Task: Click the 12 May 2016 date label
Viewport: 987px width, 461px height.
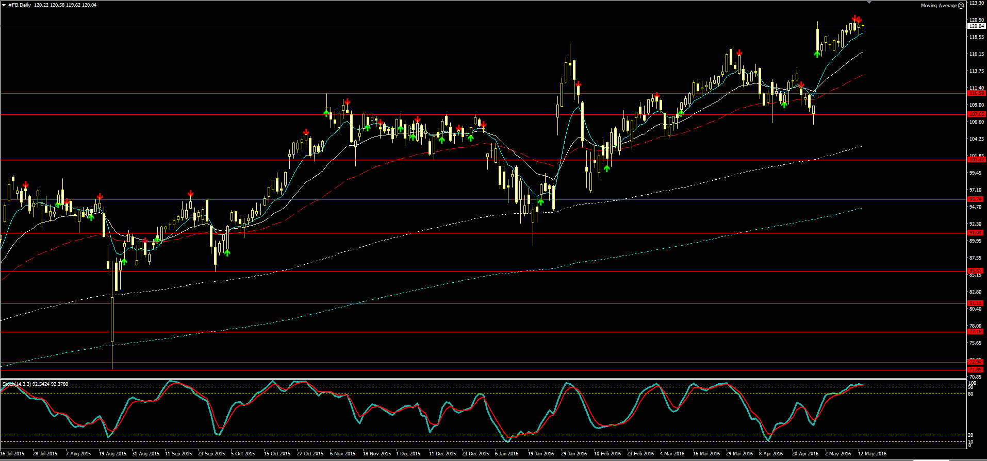Action: point(873,454)
